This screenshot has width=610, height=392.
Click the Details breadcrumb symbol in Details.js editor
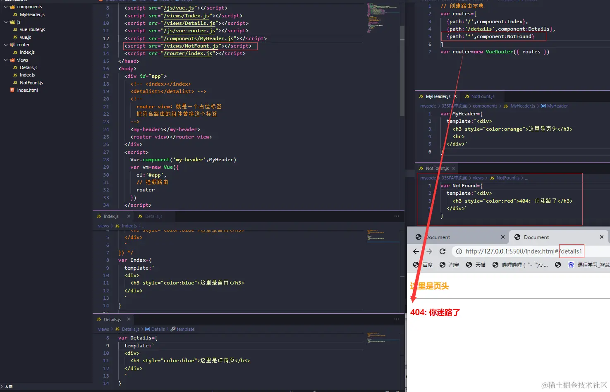pos(158,329)
